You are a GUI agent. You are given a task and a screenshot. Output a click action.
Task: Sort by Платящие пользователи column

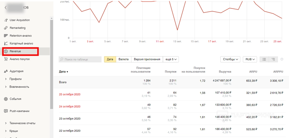point(141,70)
